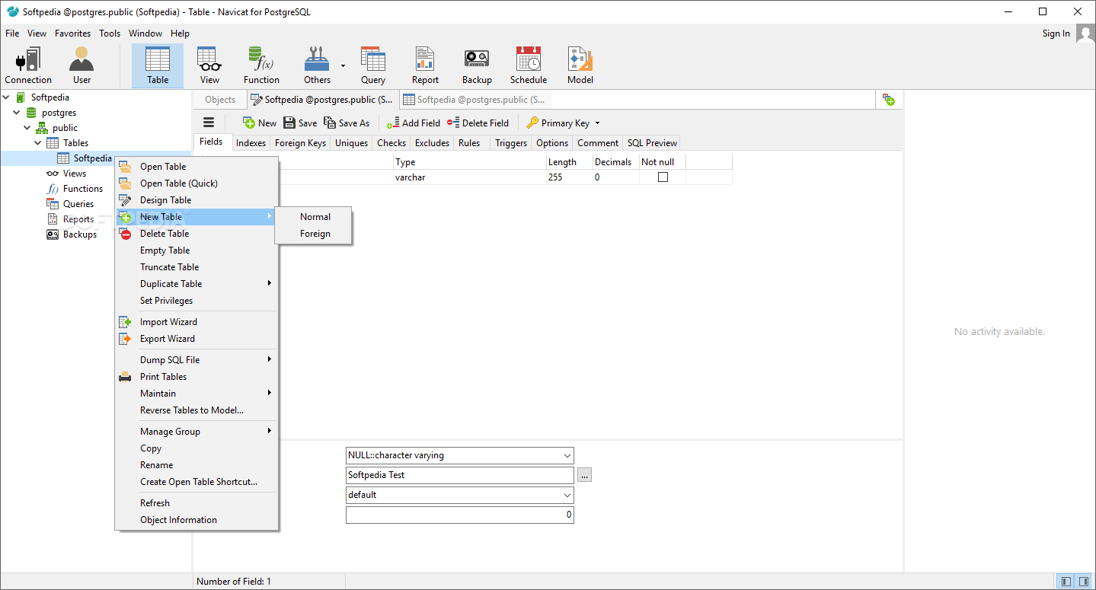Click left panel toggle icon in status bar
This screenshot has height=590, width=1096.
point(1066,582)
